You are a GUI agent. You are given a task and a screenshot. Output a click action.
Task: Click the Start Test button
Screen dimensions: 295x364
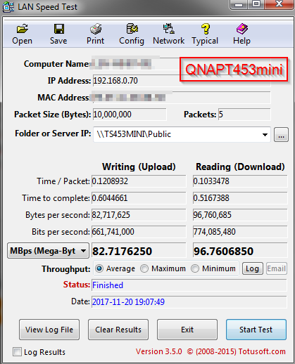point(256,330)
